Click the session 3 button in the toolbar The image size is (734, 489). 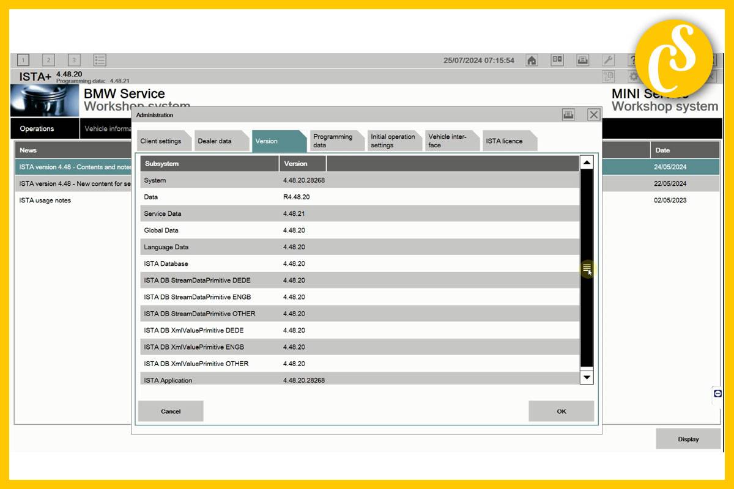tap(74, 60)
